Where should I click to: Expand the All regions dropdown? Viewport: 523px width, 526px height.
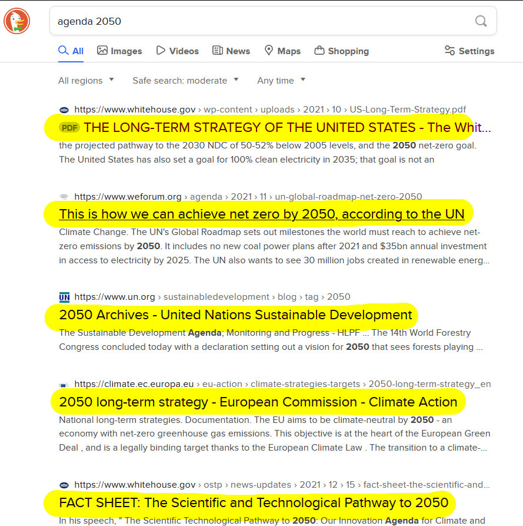pos(86,81)
